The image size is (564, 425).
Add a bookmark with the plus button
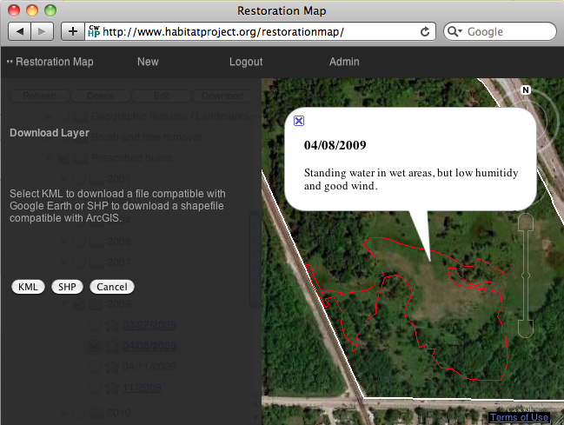tap(73, 31)
